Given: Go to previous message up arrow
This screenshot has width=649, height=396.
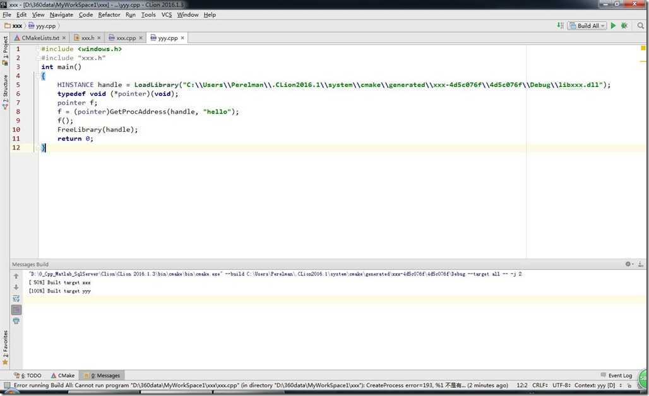Looking at the screenshot, I should [16, 276].
